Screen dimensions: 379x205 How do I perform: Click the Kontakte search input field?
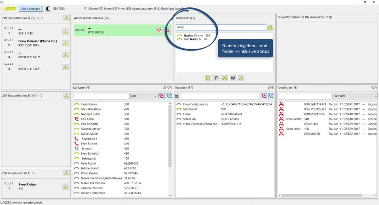point(101,96)
